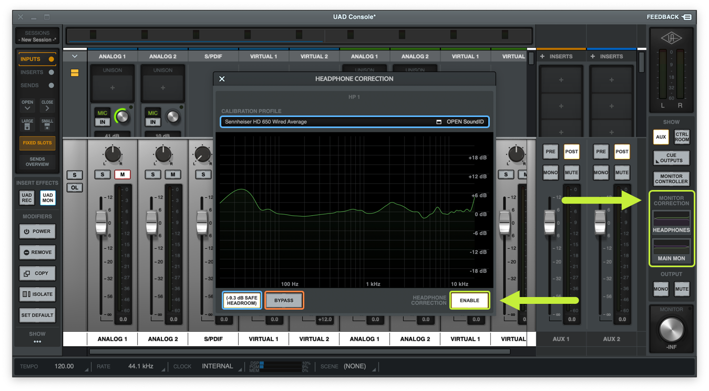This screenshot has height=391, width=709.
Task: Expand the channel strip chevron arrow
Action: click(75, 56)
